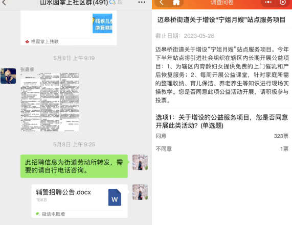292x225 pixels.
Task: Open the 辅警招聘公告.docx file message
Action: [80, 201]
